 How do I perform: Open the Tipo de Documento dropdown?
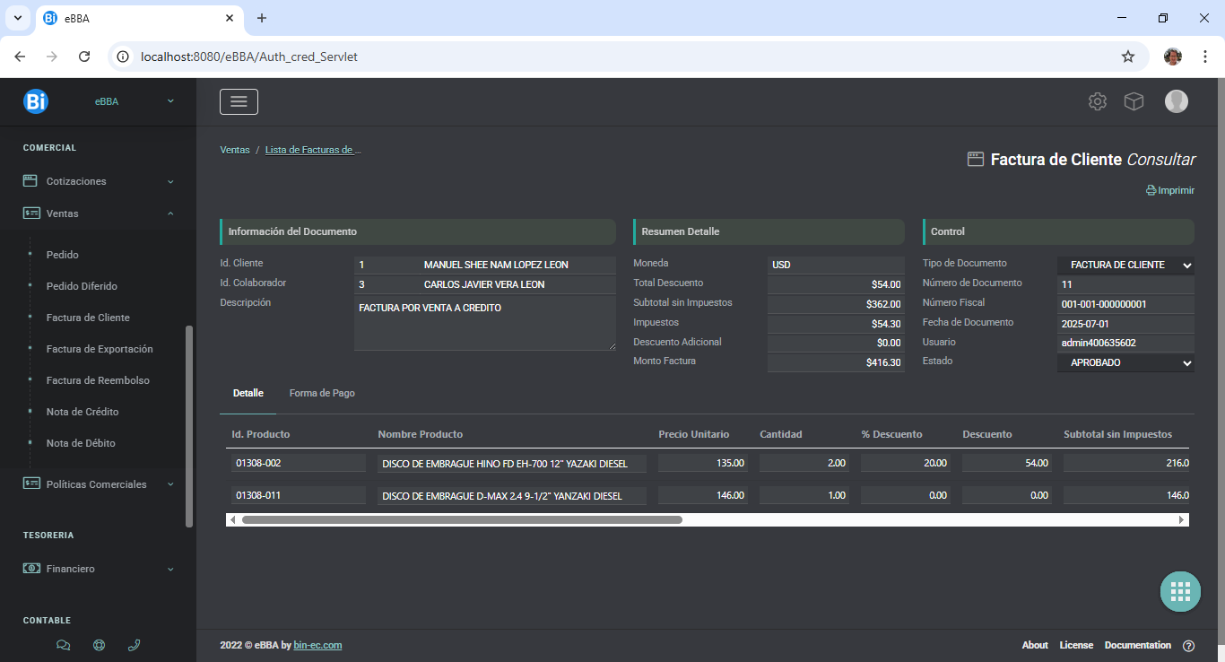pos(1125,265)
